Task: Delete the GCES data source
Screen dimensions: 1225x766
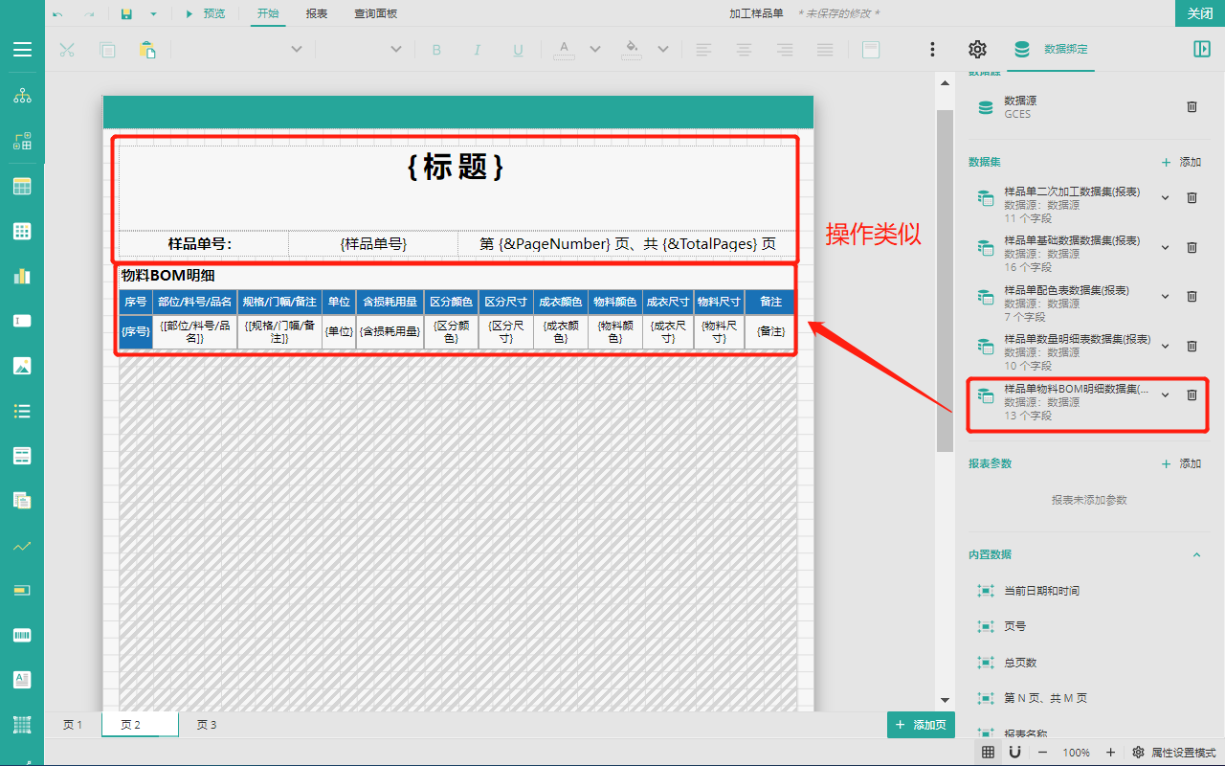Action: 1192,107
